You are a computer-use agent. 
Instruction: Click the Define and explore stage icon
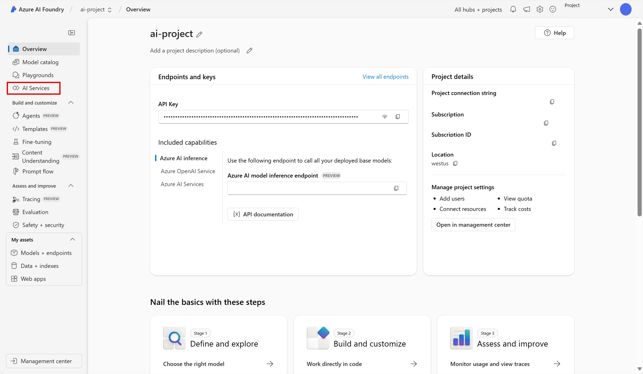coord(174,338)
